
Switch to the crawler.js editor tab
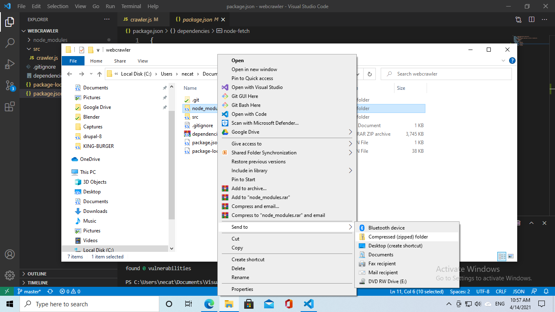[x=141, y=19]
